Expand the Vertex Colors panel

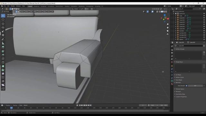[x=180, y=77]
